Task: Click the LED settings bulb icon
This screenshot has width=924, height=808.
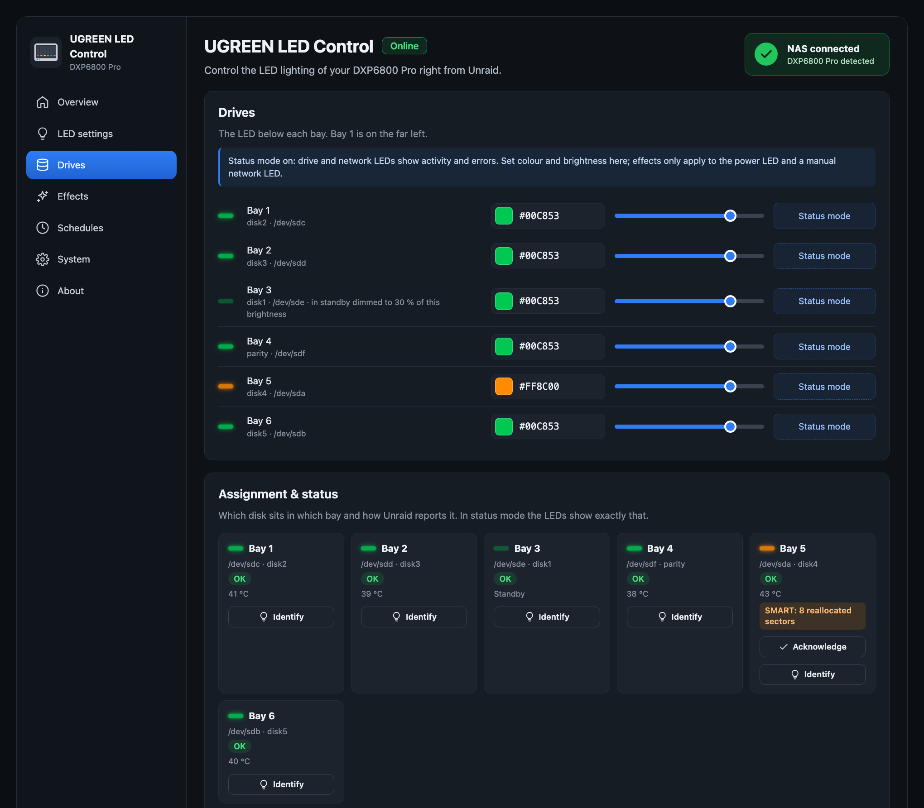Action: point(43,134)
